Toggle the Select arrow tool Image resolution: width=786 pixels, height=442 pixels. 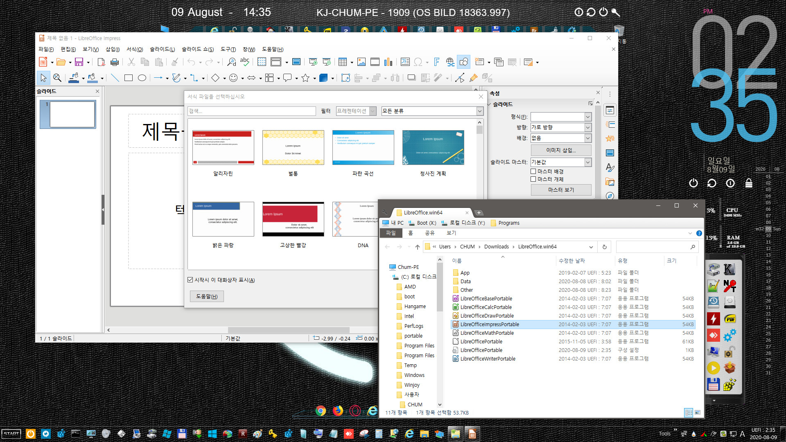tap(43, 78)
